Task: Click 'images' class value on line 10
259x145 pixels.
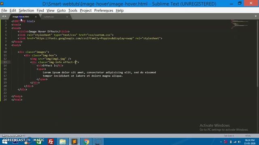Action: 41,52
